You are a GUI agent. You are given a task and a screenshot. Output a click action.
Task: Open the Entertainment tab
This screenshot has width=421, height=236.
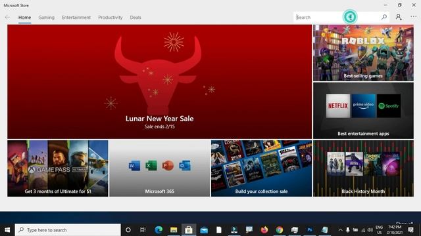pyautogui.click(x=76, y=18)
